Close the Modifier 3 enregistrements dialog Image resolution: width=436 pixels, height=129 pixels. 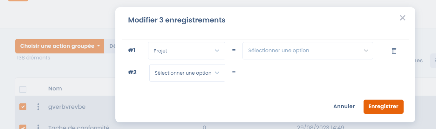click(x=402, y=18)
